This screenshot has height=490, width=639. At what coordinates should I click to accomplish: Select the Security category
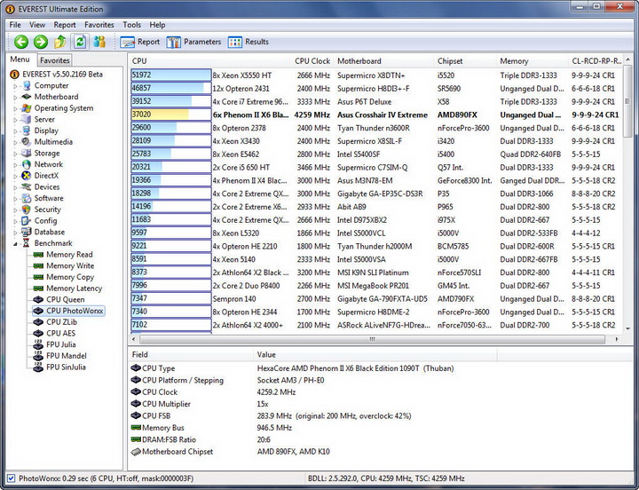pyautogui.click(x=47, y=209)
